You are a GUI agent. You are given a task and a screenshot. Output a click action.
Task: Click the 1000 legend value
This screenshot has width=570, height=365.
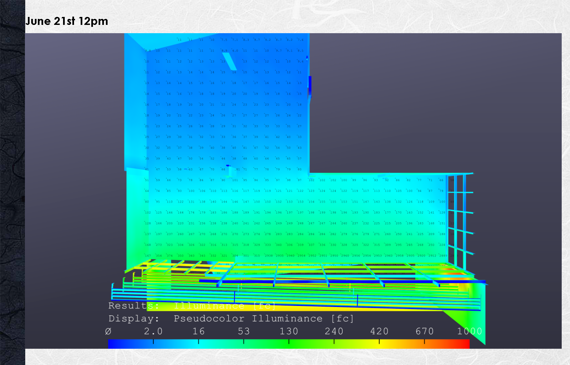click(x=469, y=331)
